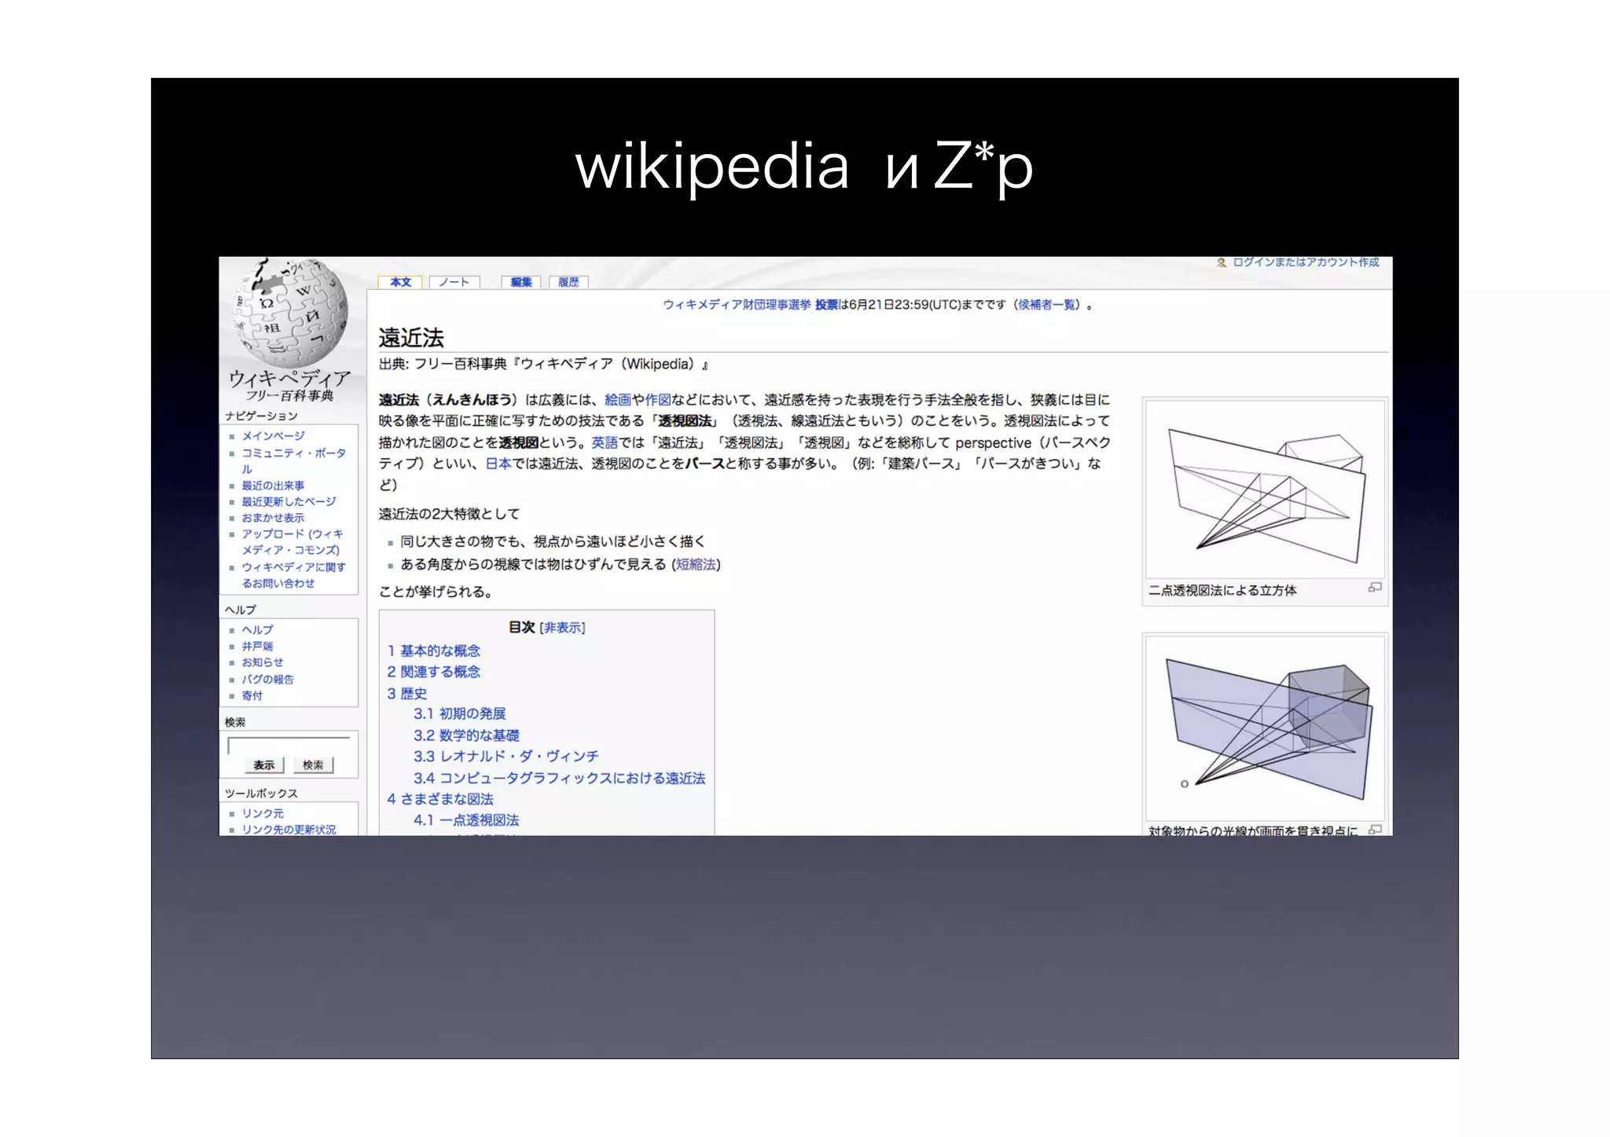
Task: Hide the table of contents via 非表示
Action: pos(563,627)
